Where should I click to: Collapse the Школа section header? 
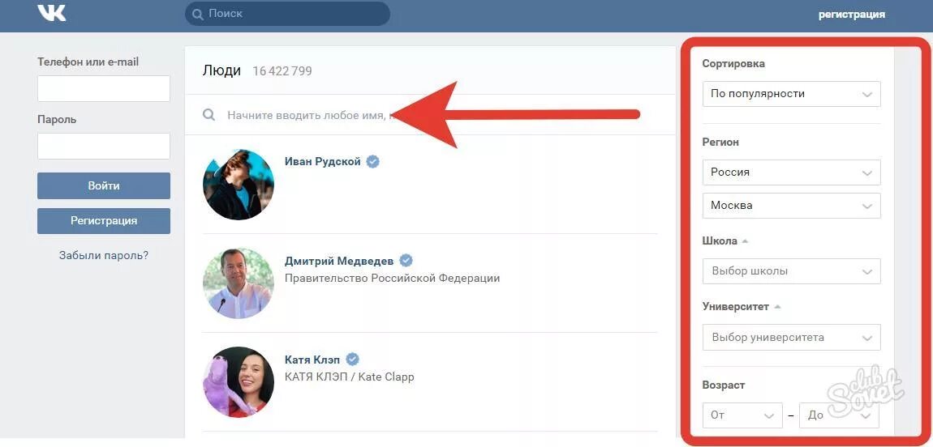coord(724,241)
